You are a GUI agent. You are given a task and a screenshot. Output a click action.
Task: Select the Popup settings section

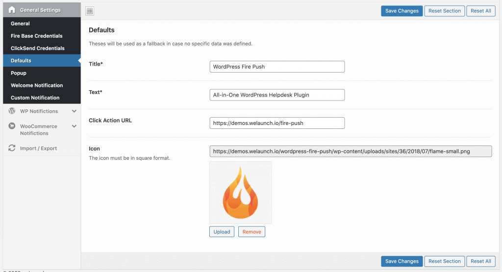point(19,73)
